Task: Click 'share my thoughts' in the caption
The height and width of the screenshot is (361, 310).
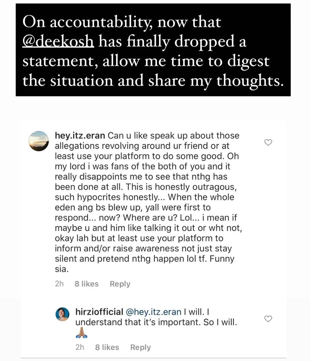Action: (215, 81)
